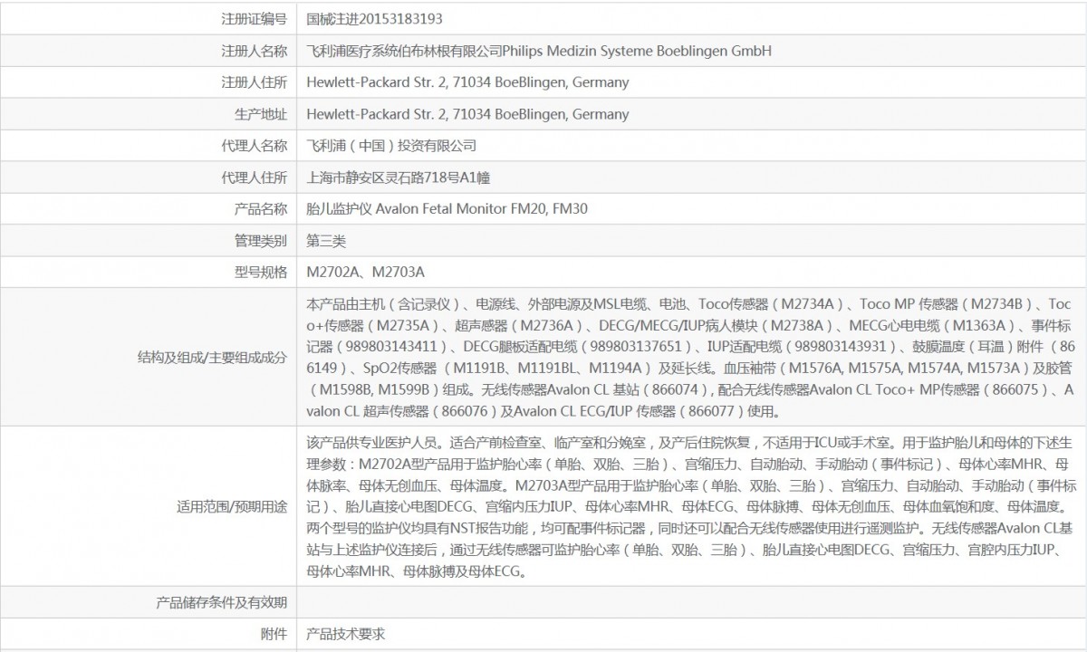This screenshot has width=1087, height=652.
Task: Select agent address 上海市静安区灵石路718号A1幢
Action: point(399,177)
